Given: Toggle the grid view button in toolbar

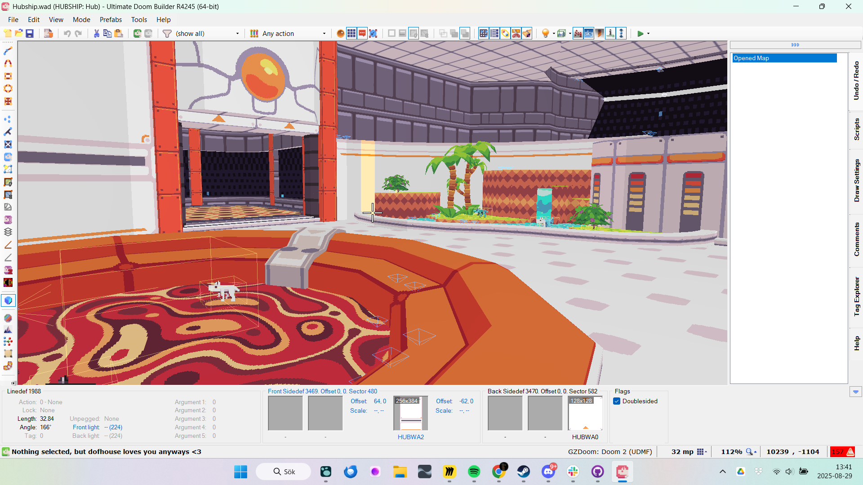Looking at the screenshot, I should (x=351, y=33).
